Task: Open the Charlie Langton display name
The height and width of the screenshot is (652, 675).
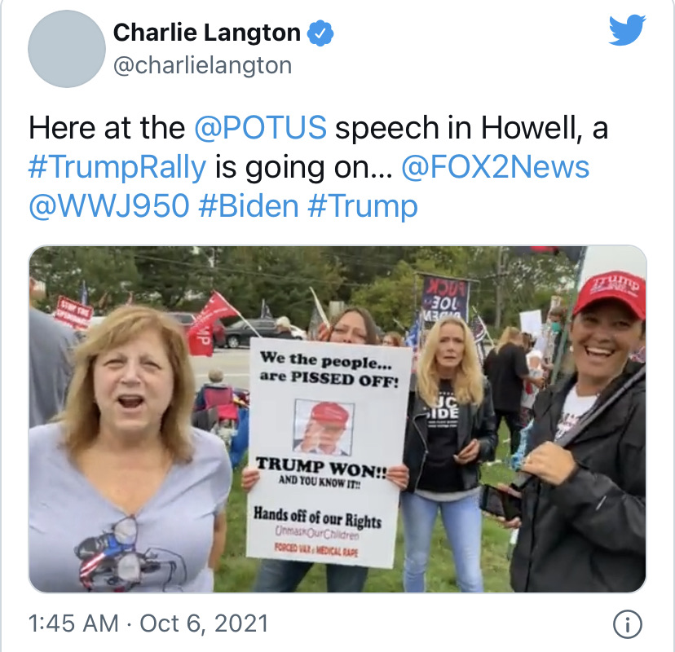Action: pyautogui.click(x=207, y=33)
